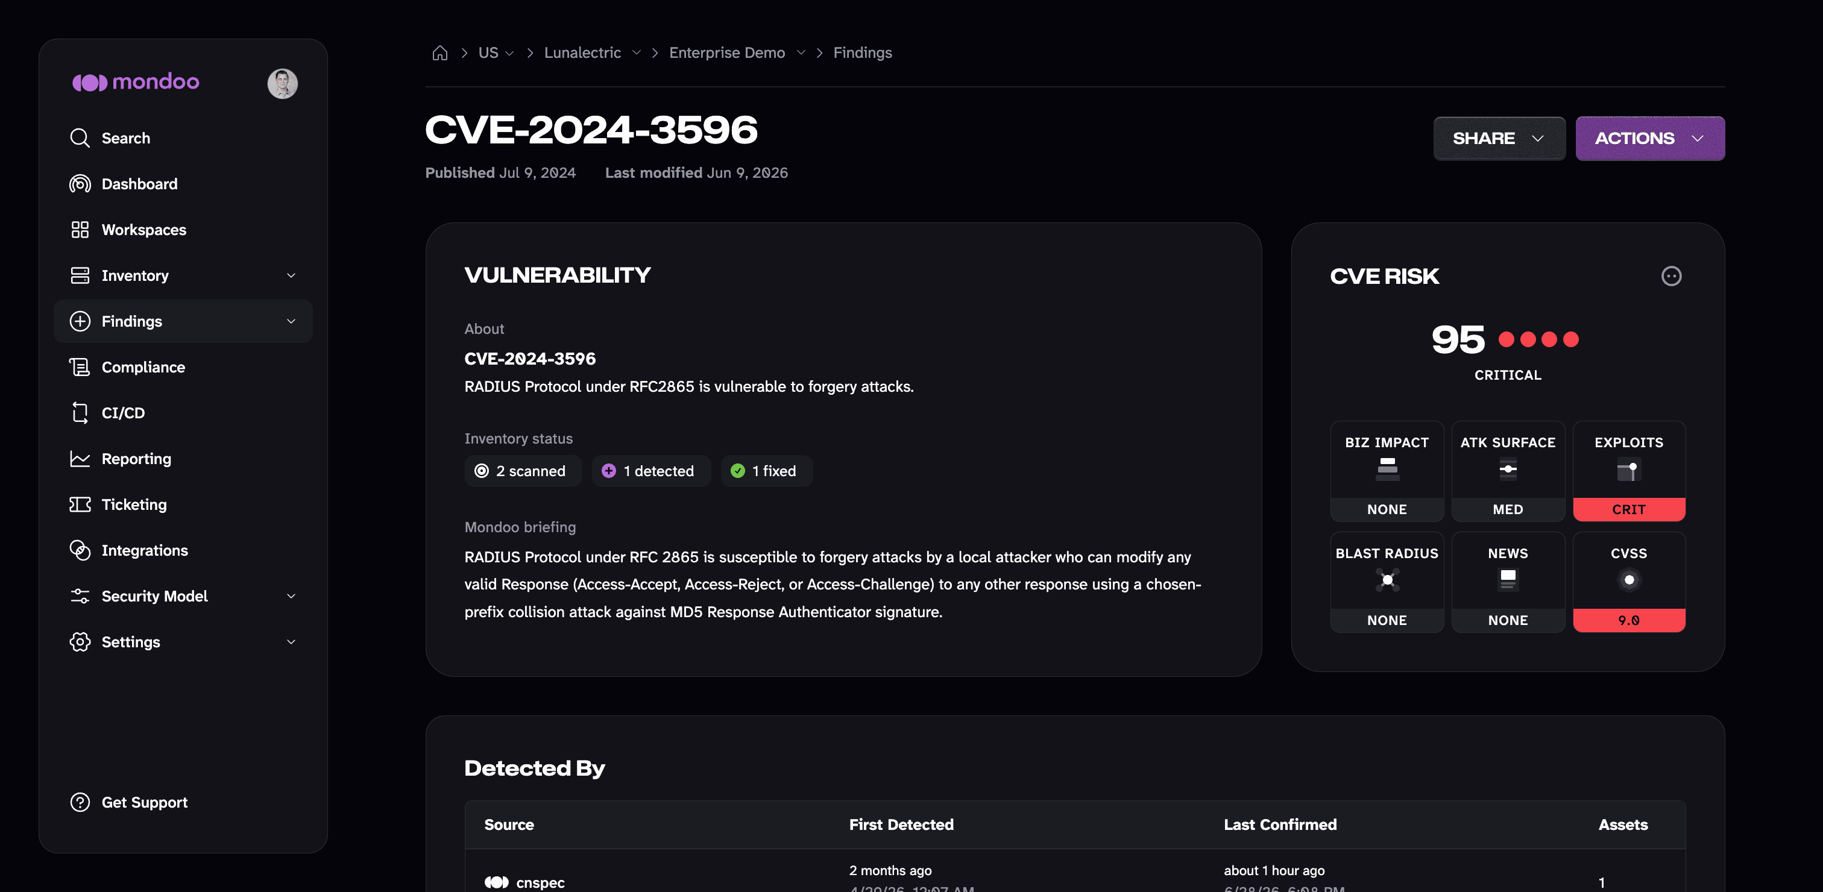Click the Dashboard radar icon

[x=80, y=184]
